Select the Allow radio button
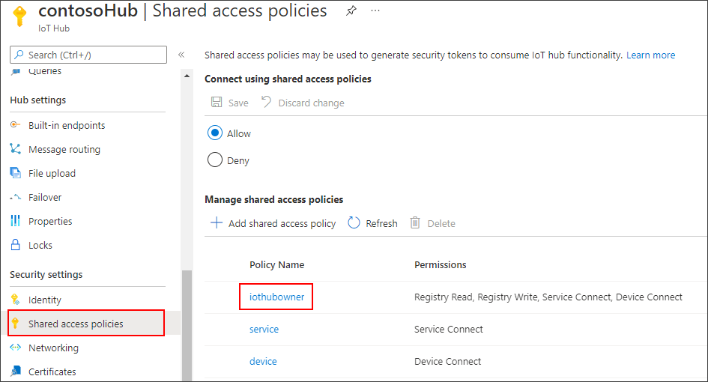This screenshot has height=382, width=708. click(x=215, y=133)
